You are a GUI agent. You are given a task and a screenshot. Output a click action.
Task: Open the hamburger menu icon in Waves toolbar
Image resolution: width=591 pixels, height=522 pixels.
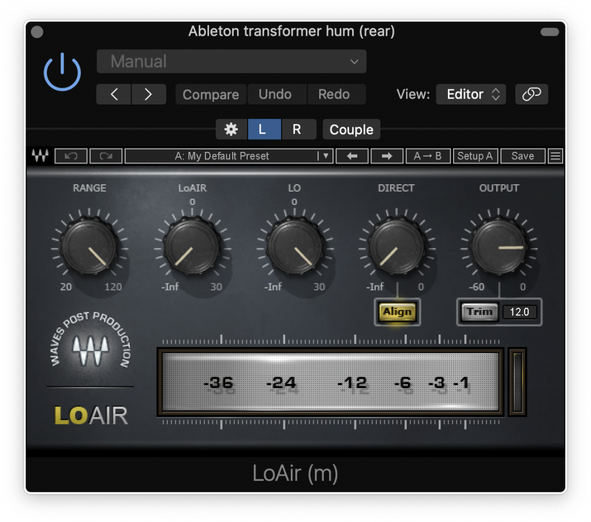(555, 156)
